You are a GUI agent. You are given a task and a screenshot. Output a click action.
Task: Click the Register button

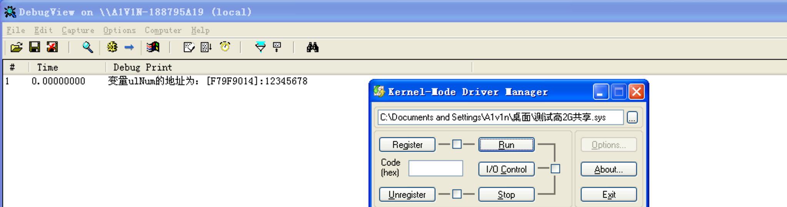tap(407, 145)
